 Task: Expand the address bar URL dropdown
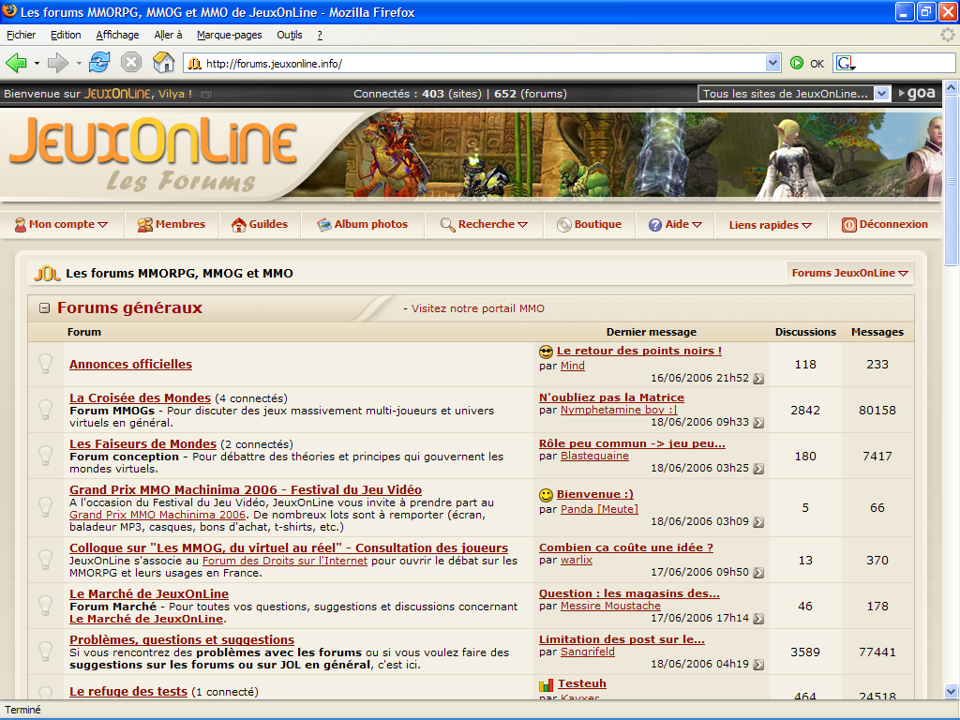pyautogui.click(x=772, y=63)
